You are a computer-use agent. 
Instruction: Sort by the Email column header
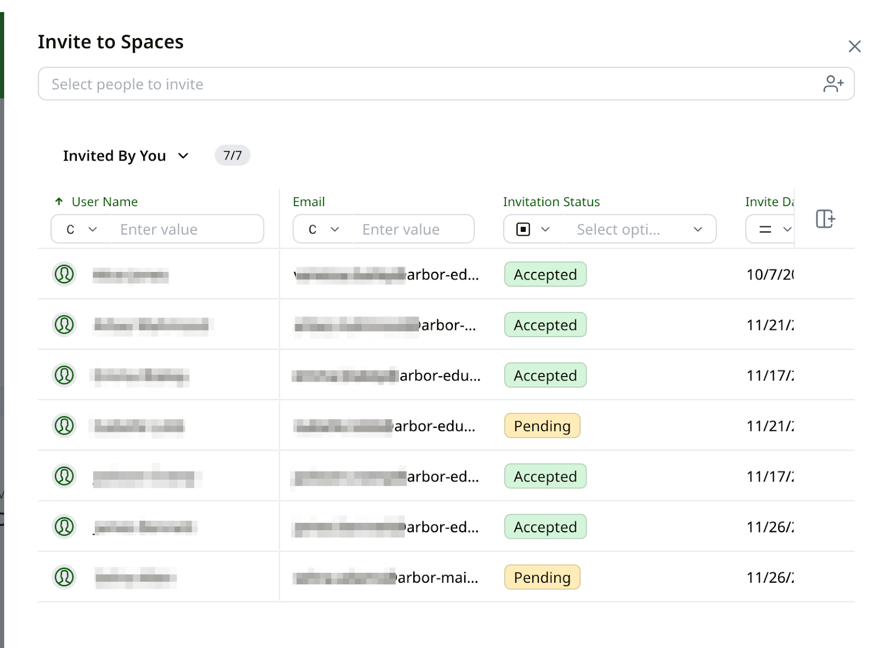tap(309, 202)
